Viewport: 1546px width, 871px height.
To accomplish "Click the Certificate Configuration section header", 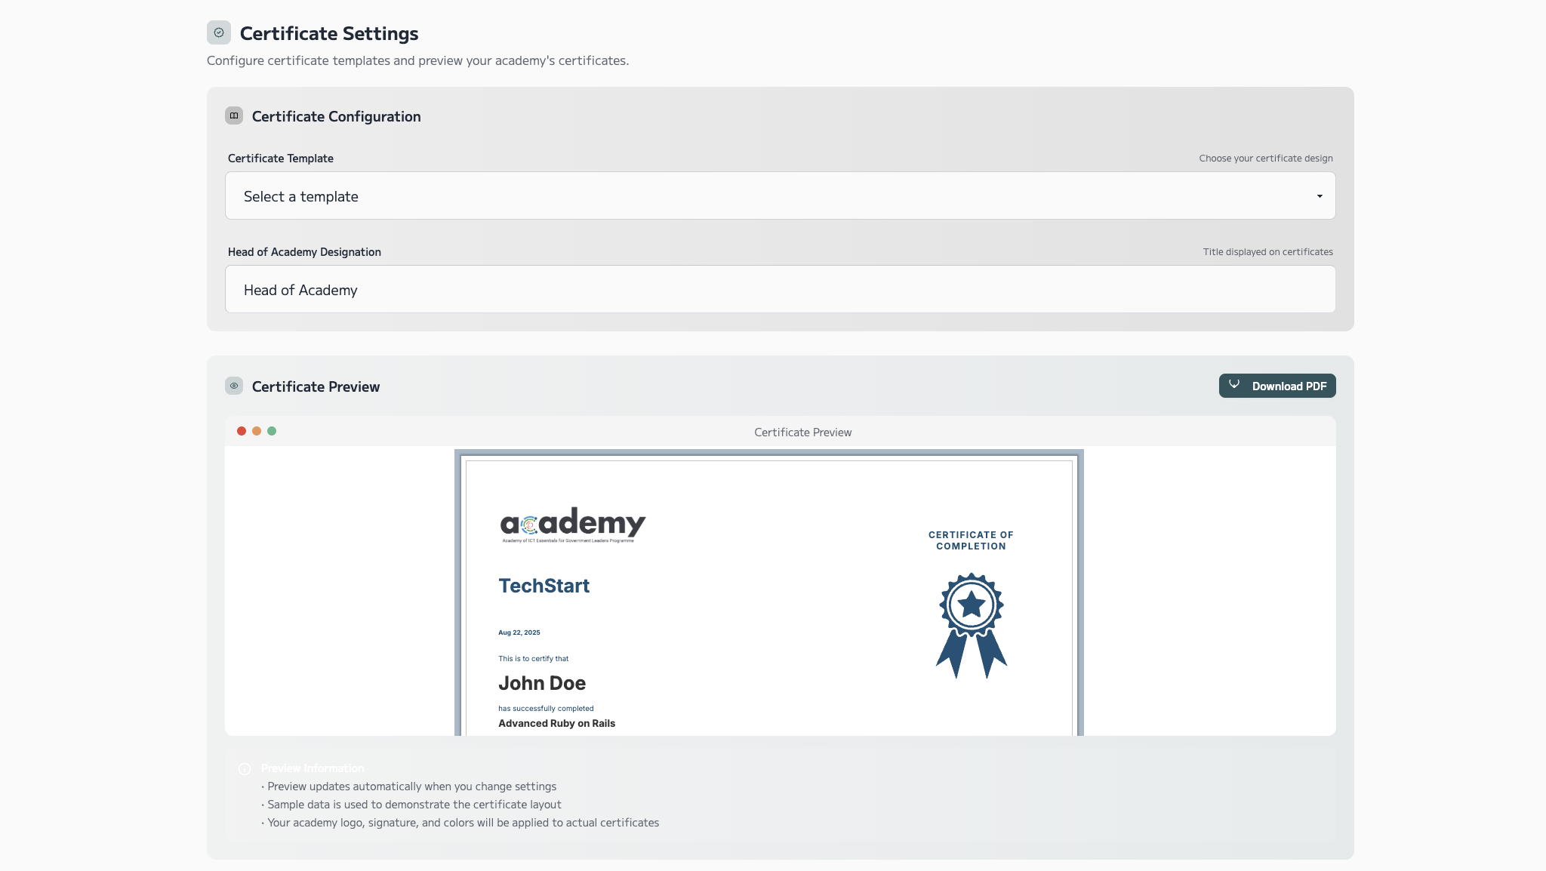I will coord(336,116).
